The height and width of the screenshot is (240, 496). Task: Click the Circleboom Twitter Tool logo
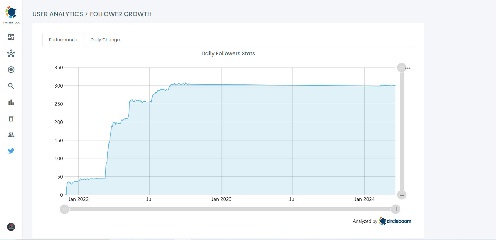pos(11,12)
